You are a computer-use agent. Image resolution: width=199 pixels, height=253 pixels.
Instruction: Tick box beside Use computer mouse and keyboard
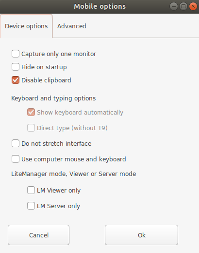16,159
